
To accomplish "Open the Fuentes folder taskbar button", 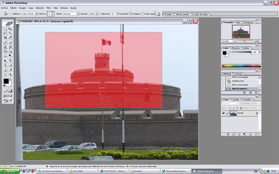I will [145, 171].
